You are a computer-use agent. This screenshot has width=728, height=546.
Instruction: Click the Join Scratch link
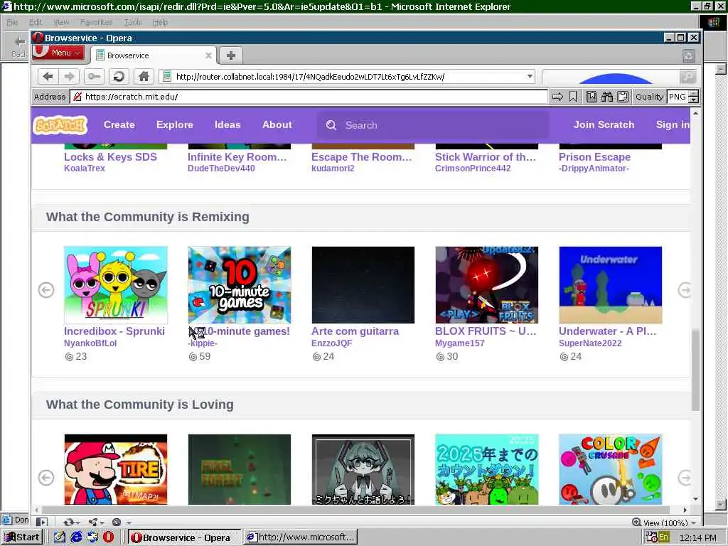pos(604,125)
